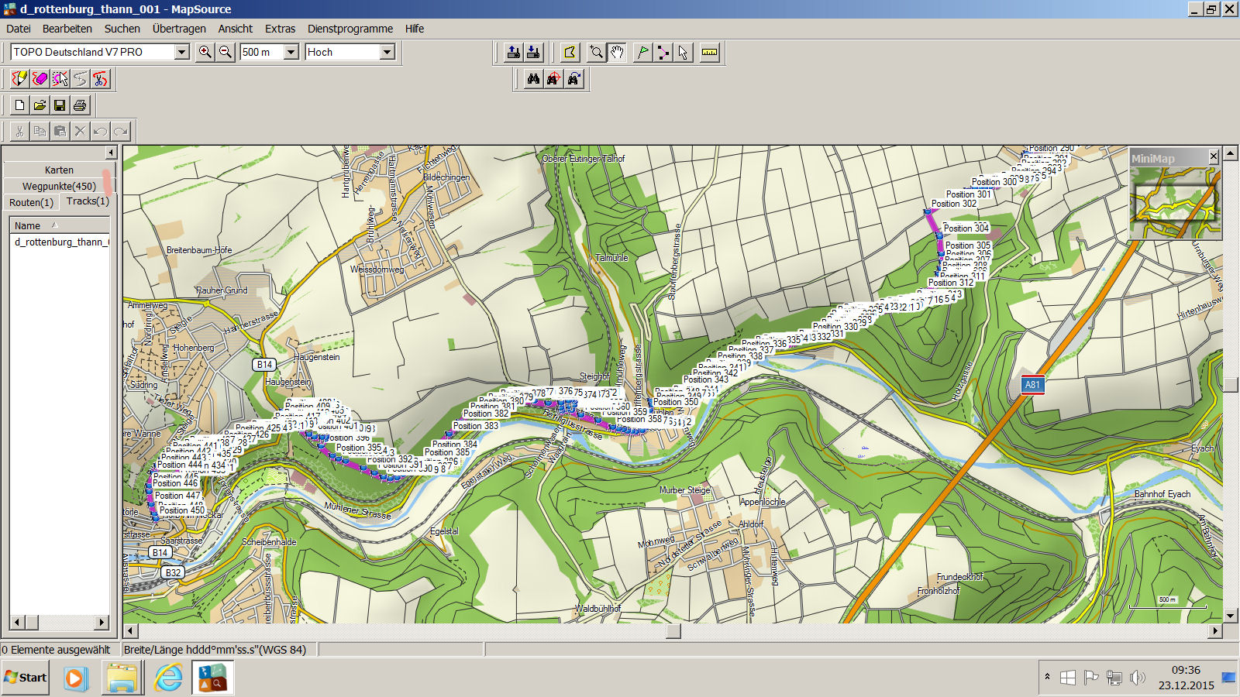Select the yellow ruler distance tool
The width and height of the screenshot is (1240, 697).
[x=709, y=53]
